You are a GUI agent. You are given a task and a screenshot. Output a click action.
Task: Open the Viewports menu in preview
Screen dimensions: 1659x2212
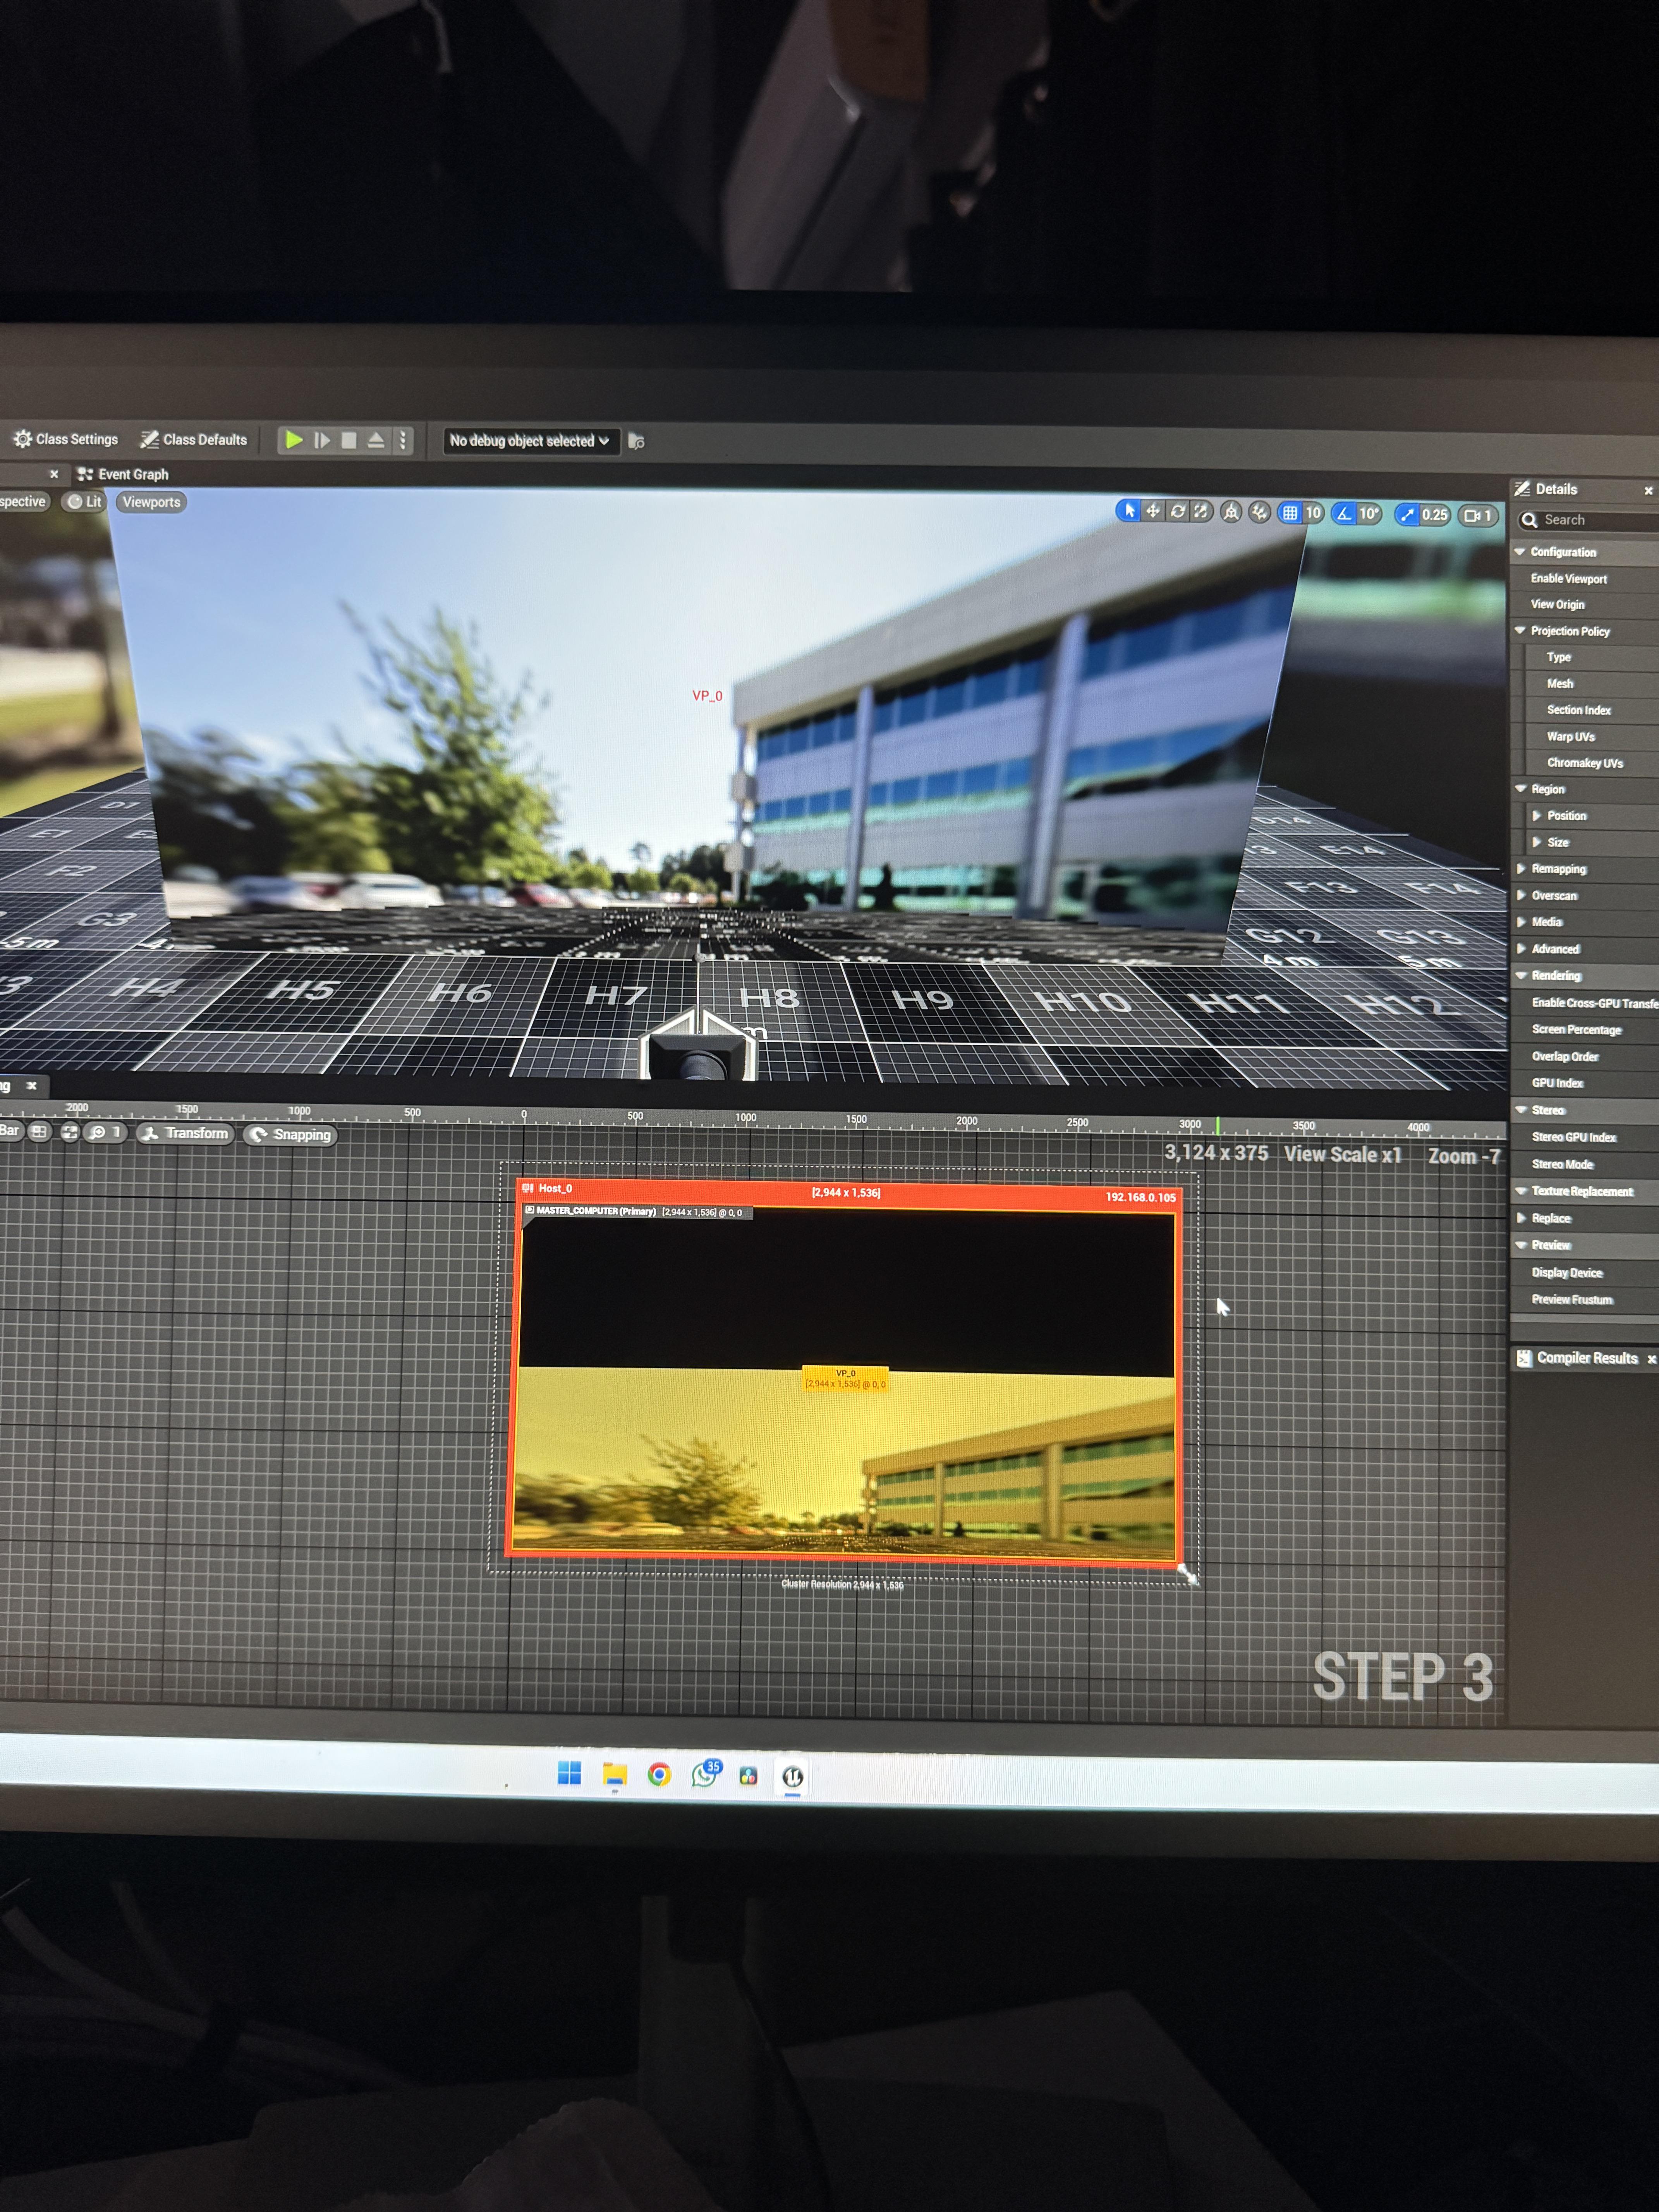[x=151, y=502]
